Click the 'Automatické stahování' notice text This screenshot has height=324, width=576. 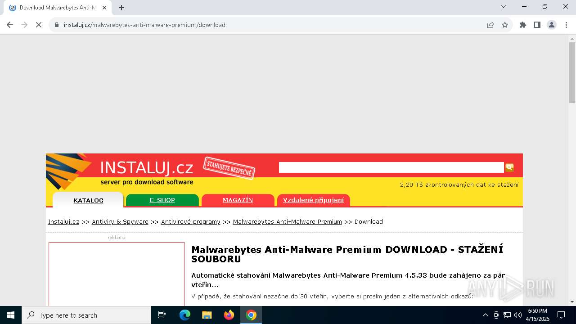tap(348, 280)
